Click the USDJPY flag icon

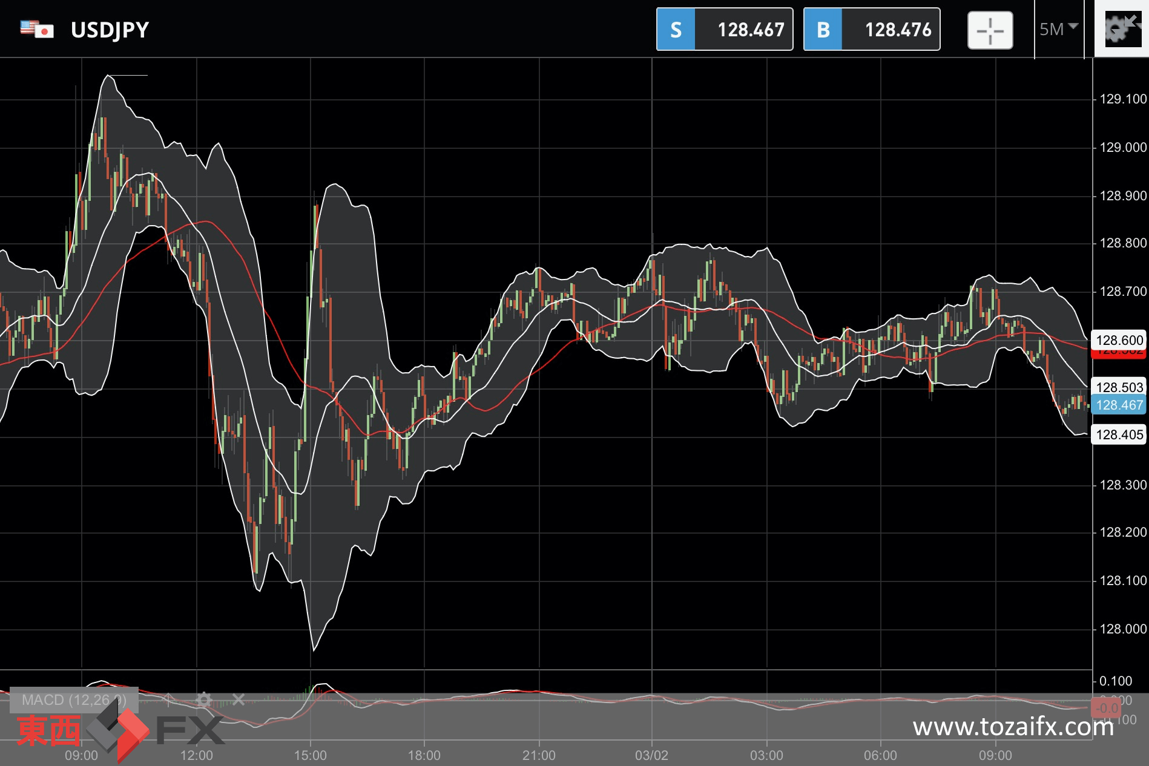click(37, 29)
